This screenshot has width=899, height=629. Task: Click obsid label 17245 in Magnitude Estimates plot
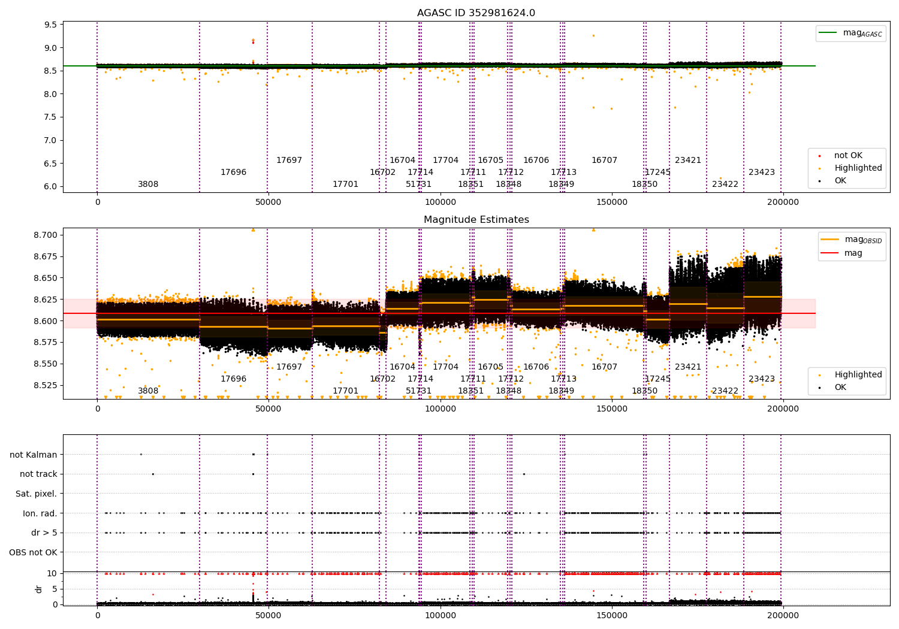tap(657, 379)
